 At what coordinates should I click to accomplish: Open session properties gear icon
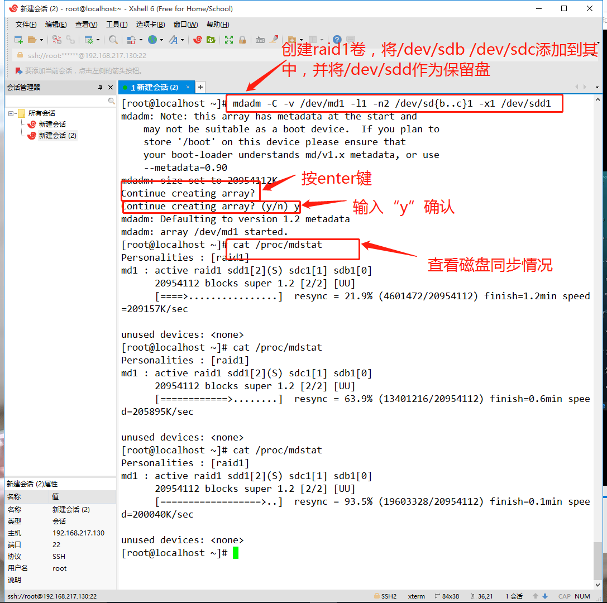tap(89, 40)
